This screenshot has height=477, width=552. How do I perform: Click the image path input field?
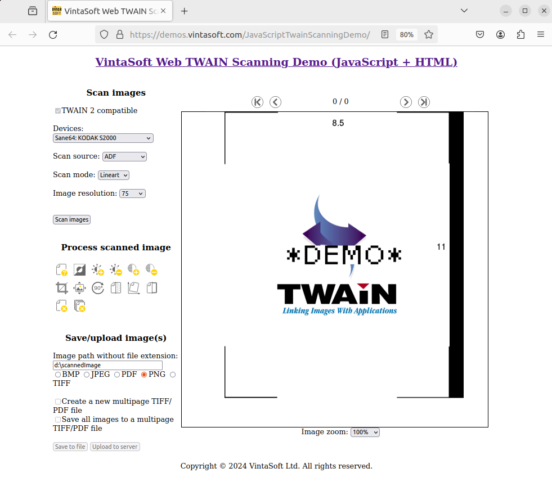[107, 365]
